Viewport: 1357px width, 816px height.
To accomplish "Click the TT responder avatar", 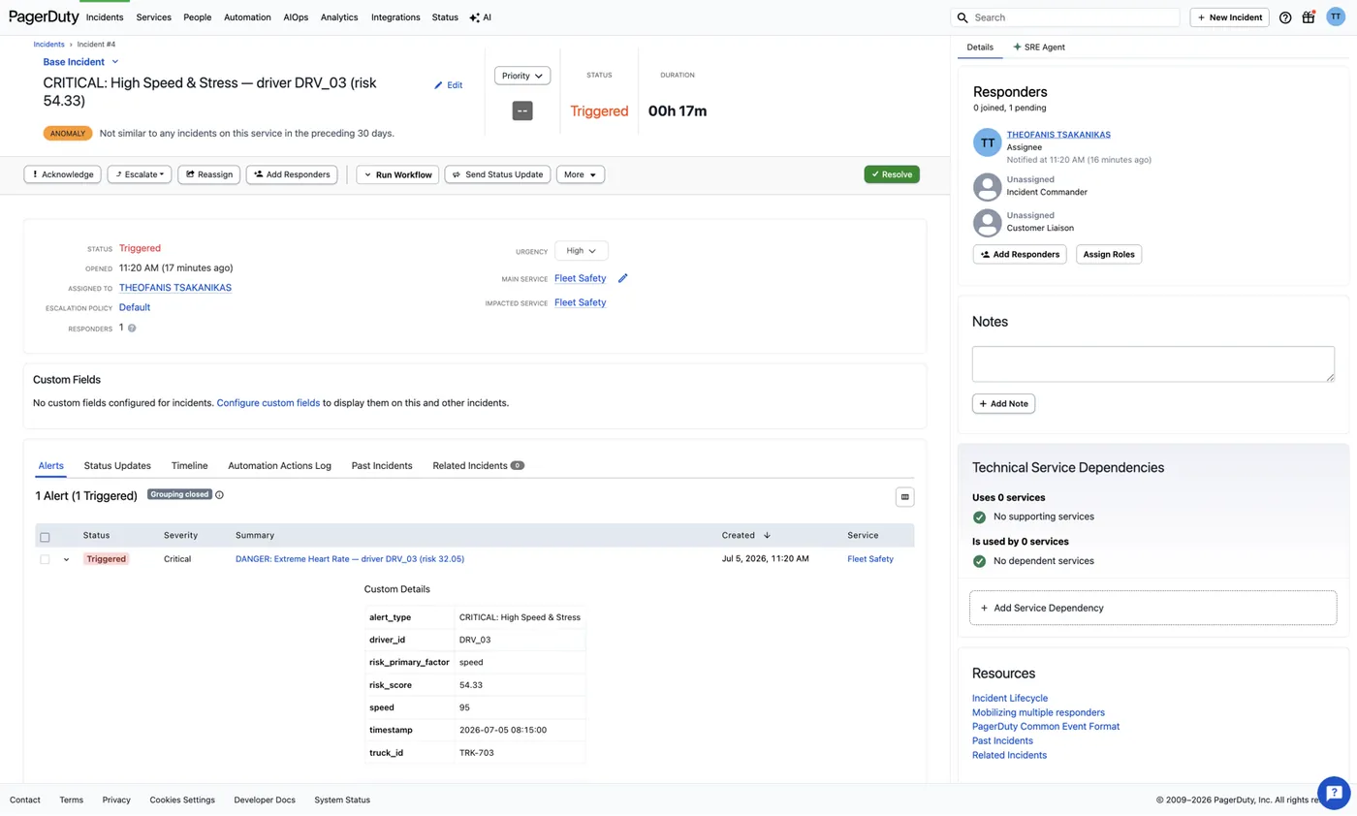I will pyautogui.click(x=987, y=142).
